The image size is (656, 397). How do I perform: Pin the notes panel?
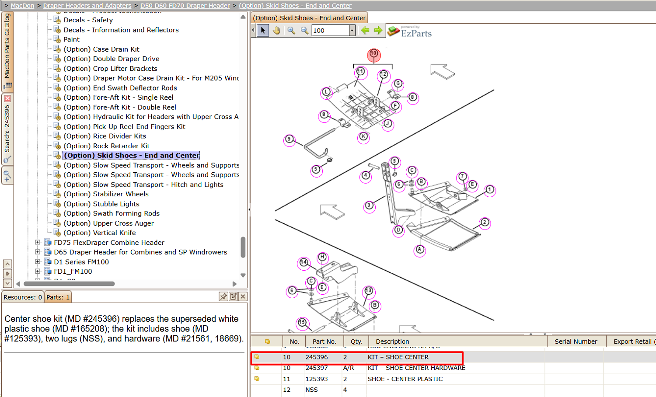point(223,296)
